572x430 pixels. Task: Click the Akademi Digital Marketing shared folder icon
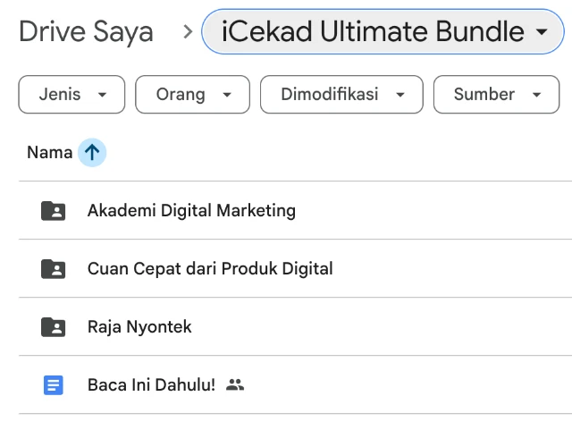54,211
